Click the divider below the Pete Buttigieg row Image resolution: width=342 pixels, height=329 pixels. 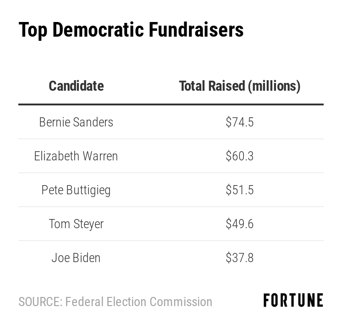pos(171,207)
